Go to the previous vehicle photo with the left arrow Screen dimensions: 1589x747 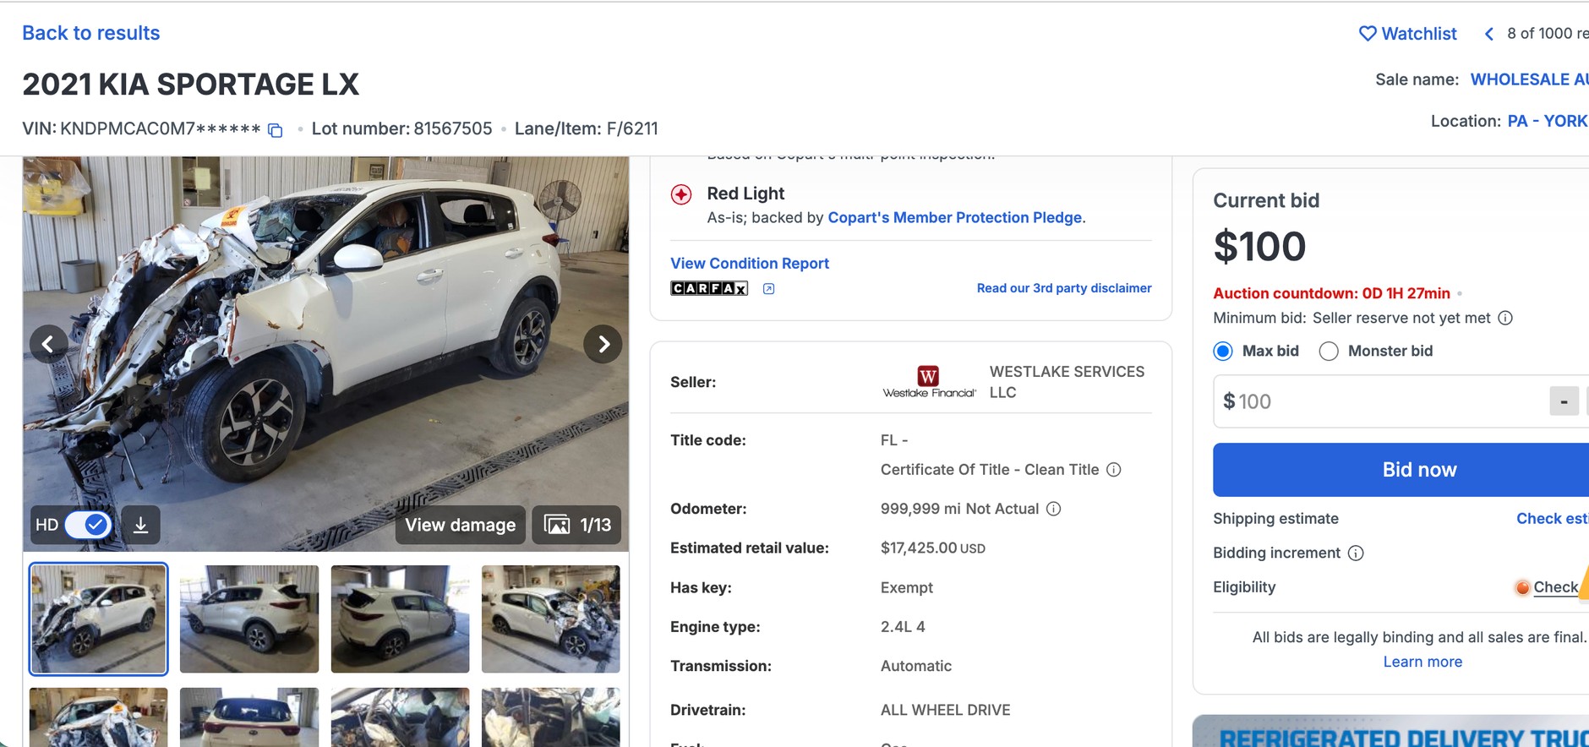coord(48,344)
